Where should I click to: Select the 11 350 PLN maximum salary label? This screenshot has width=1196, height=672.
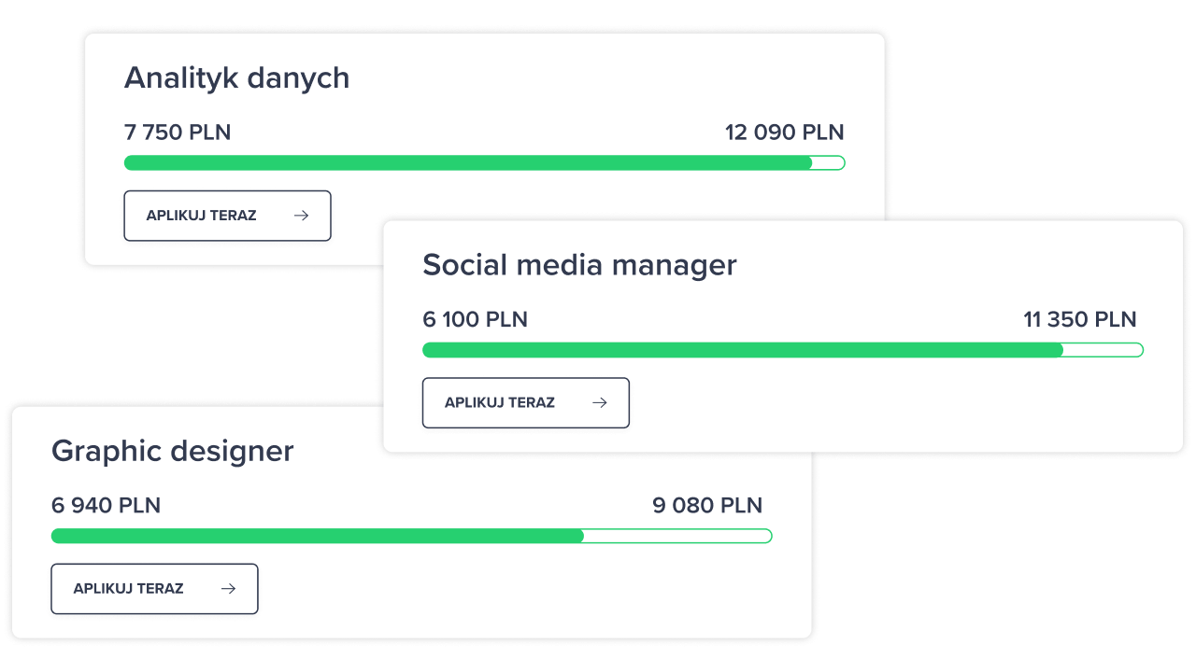click(x=1079, y=320)
